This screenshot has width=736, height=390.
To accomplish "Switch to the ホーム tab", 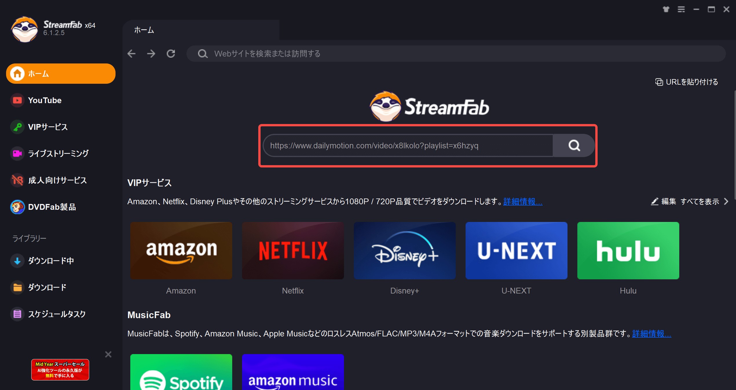I will coord(201,30).
